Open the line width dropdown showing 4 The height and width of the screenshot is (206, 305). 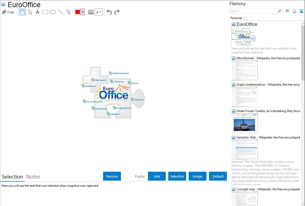click(99, 12)
